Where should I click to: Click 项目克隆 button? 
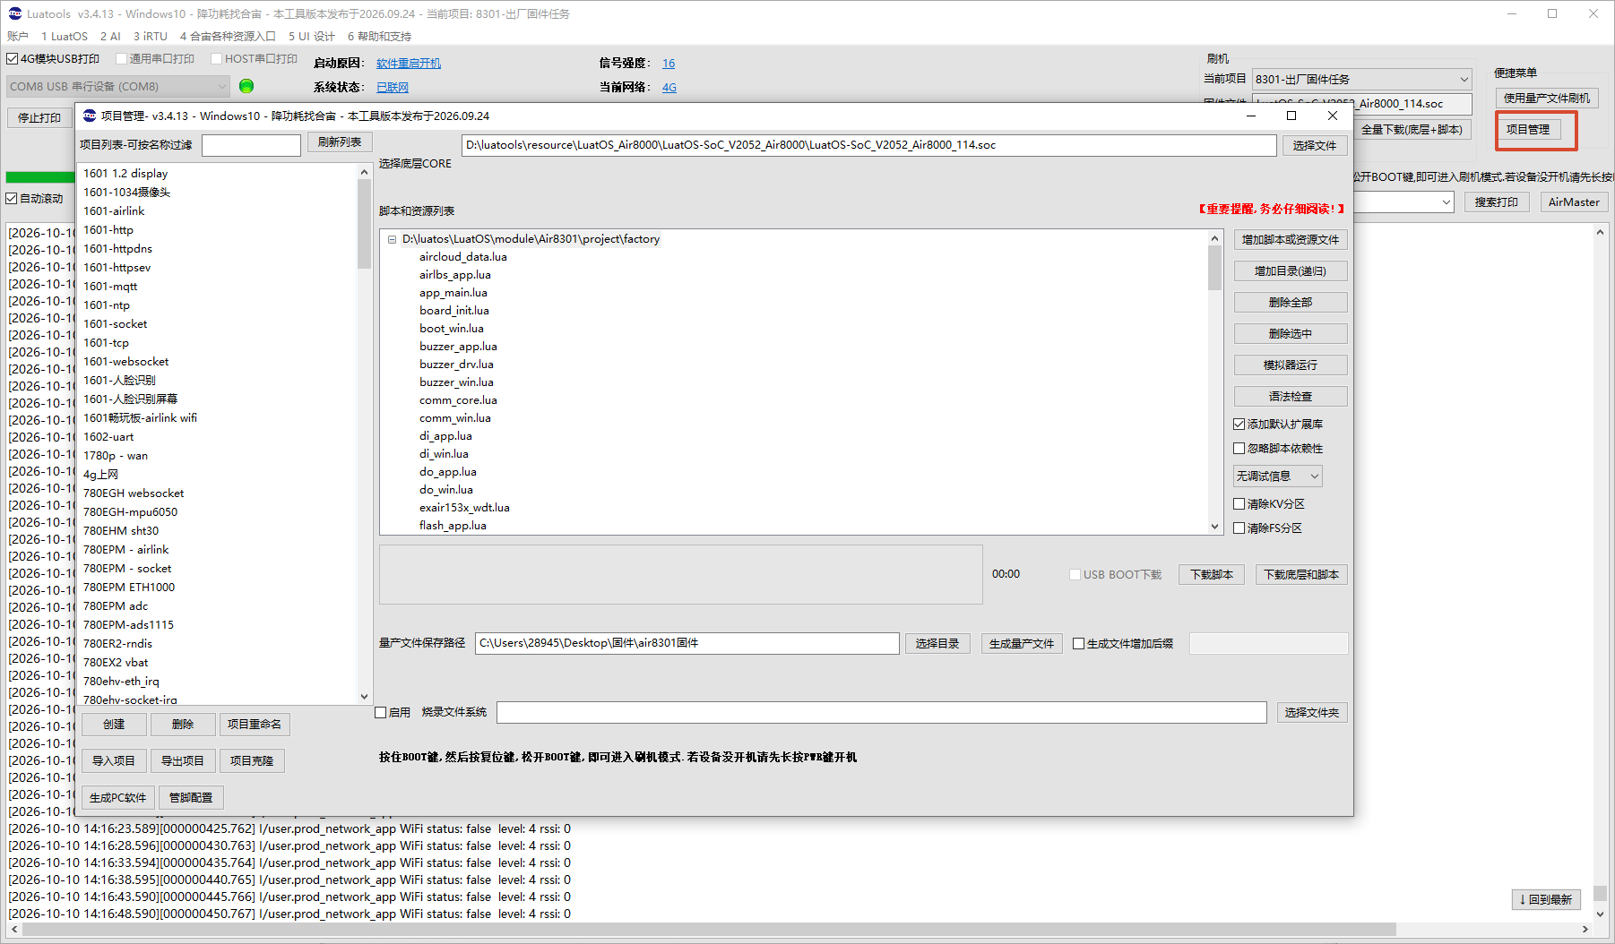coord(252,761)
